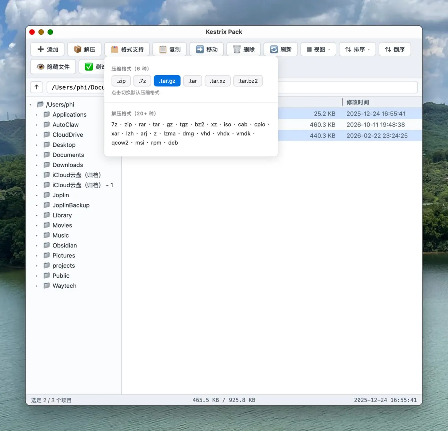Click the folder icon beside Music
The height and width of the screenshot is (431, 448).
pos(47,235)
